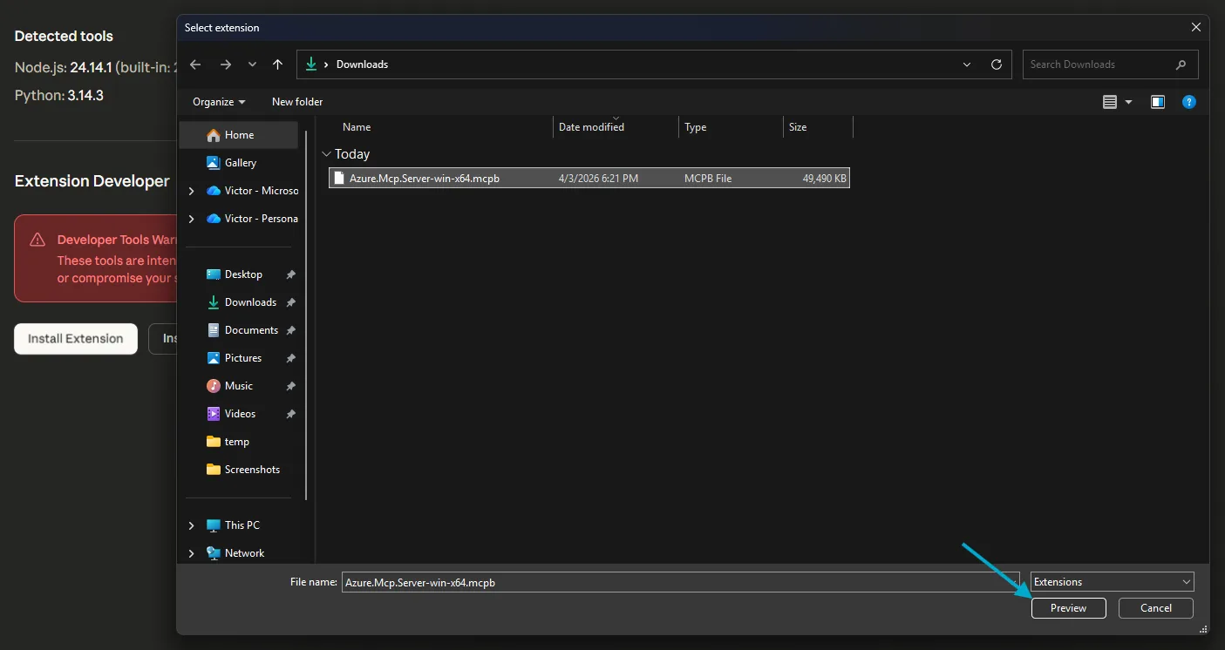Open the Screenshots folder

click(x=253, y=469)
